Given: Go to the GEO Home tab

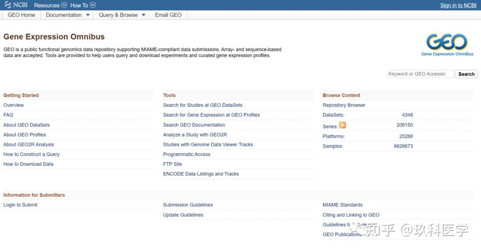Looking at the screenshot, I should [x=21, y=15].
